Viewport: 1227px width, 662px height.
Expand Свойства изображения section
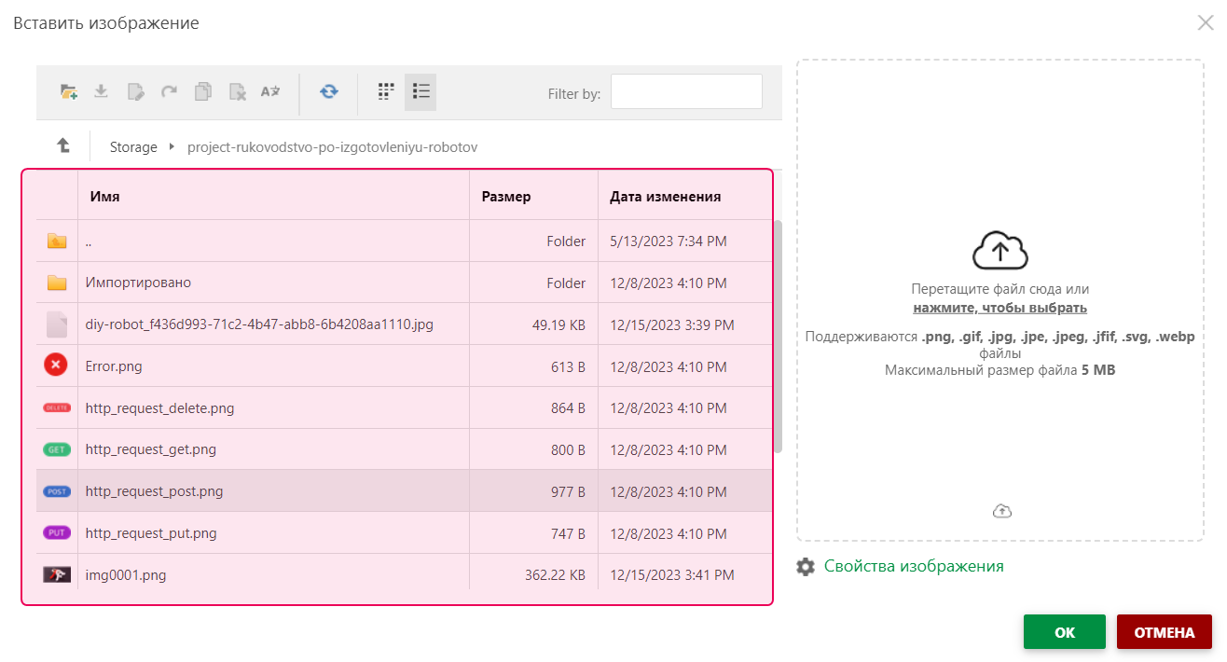pyautogui.click(x=913, y=566)
